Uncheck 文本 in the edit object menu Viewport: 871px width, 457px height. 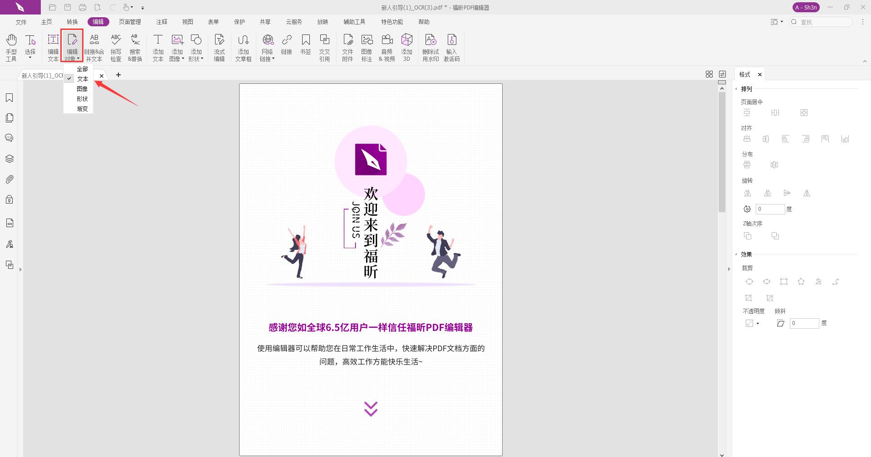pos(83,78)
